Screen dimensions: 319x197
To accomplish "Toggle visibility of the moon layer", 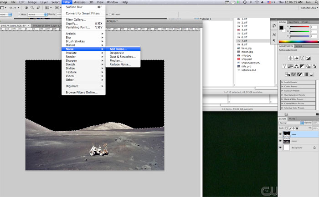I will (x=280, y=141).
